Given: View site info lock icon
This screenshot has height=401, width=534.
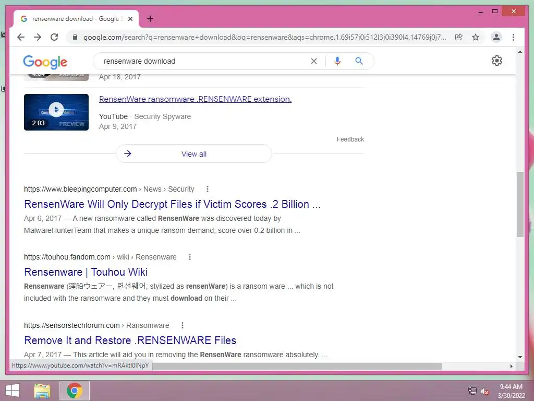Looking at the screenshot, I should tap(75, 37).
